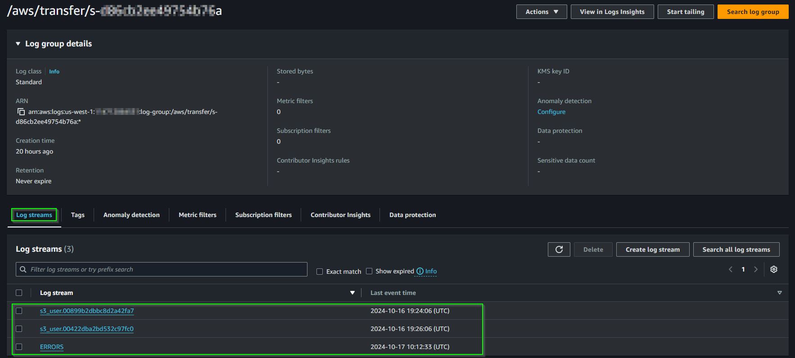Click the info circle next to Show expired
The height and width of the screenshot is (358, 795).
click(420, 271)
